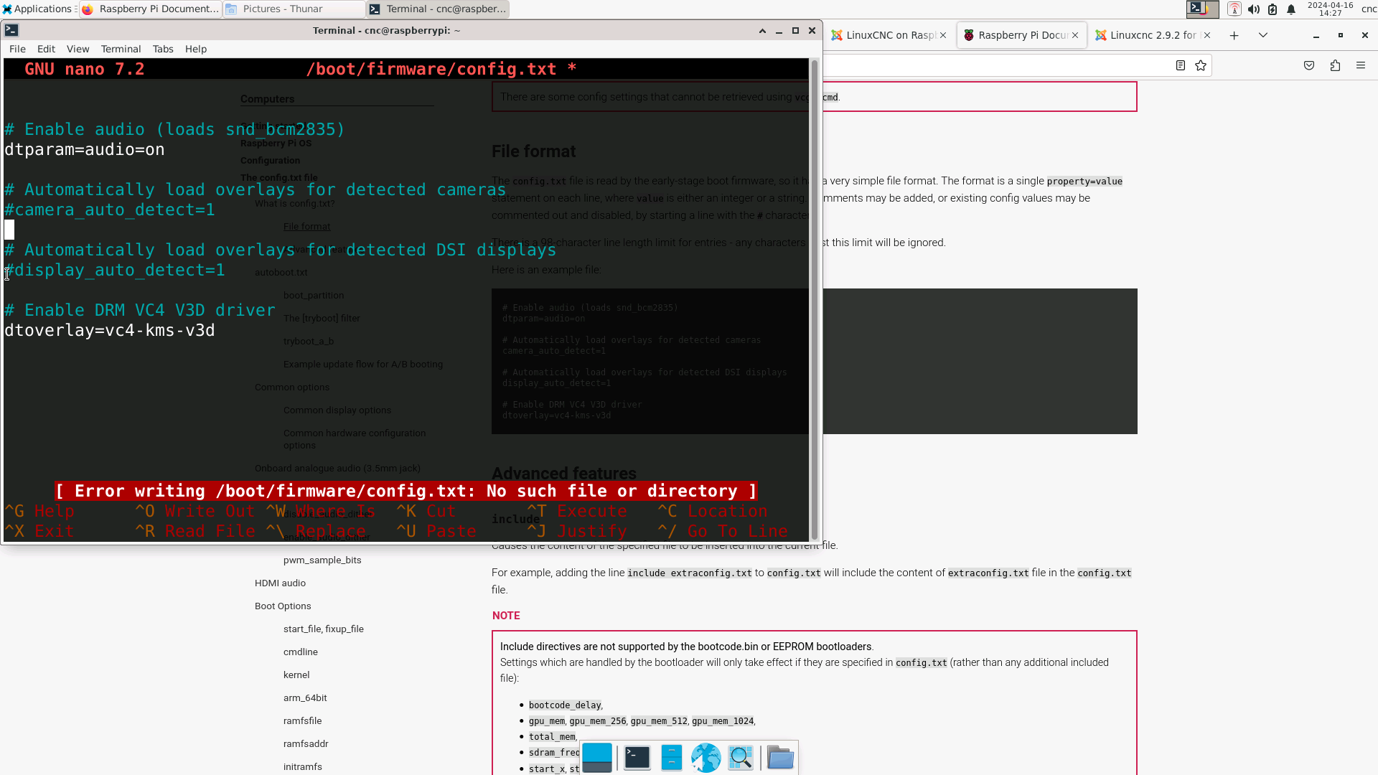The image size is (1378, 775).
Task: Click the terminal window vertical scrollbar
Action: pos(815,300)
